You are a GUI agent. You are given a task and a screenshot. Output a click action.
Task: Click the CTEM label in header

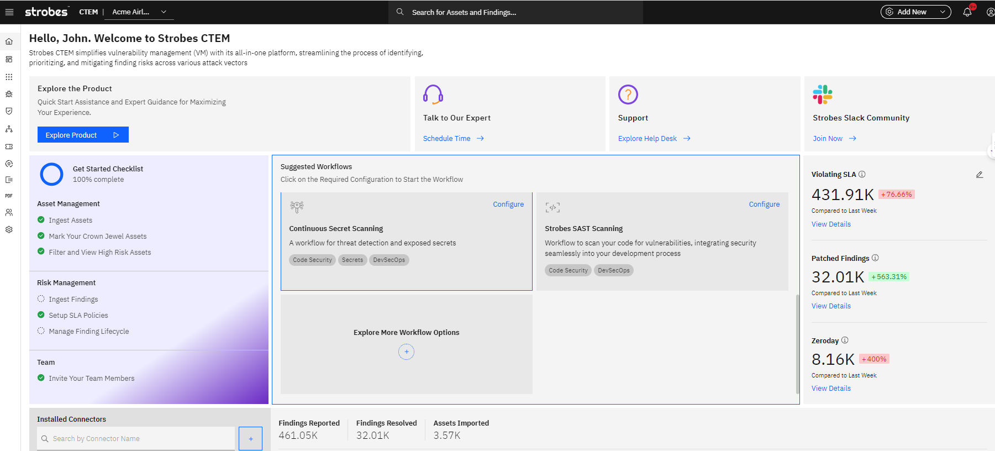click(x=88, y=12)
